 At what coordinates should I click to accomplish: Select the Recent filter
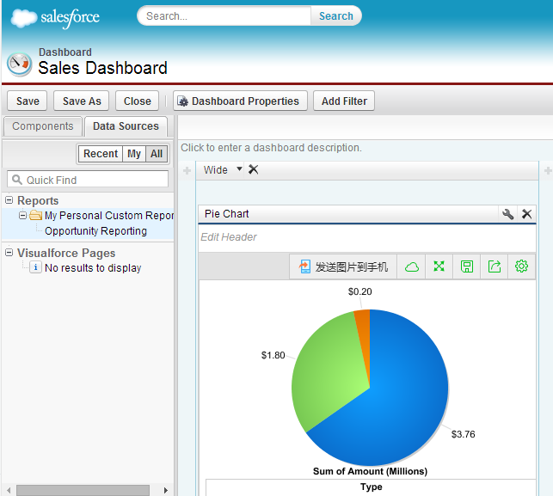click(101, 154)
